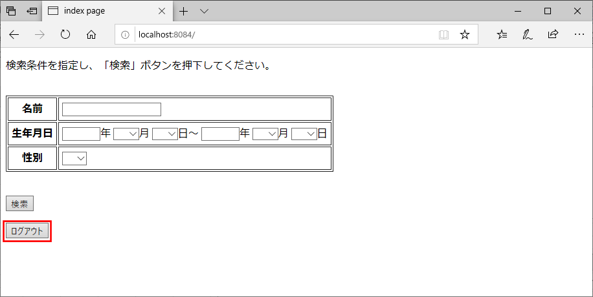Open the favorites hub icon
593x297 pixels.
pos(502,35)
